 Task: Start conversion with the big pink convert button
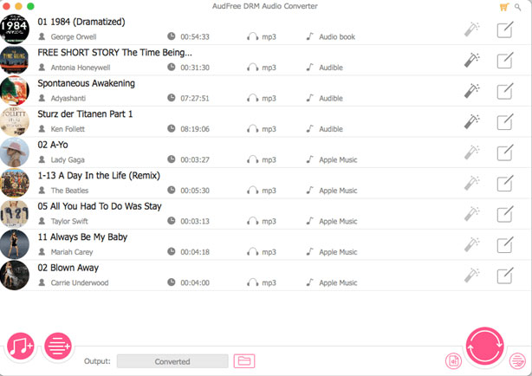click(484, 346)
